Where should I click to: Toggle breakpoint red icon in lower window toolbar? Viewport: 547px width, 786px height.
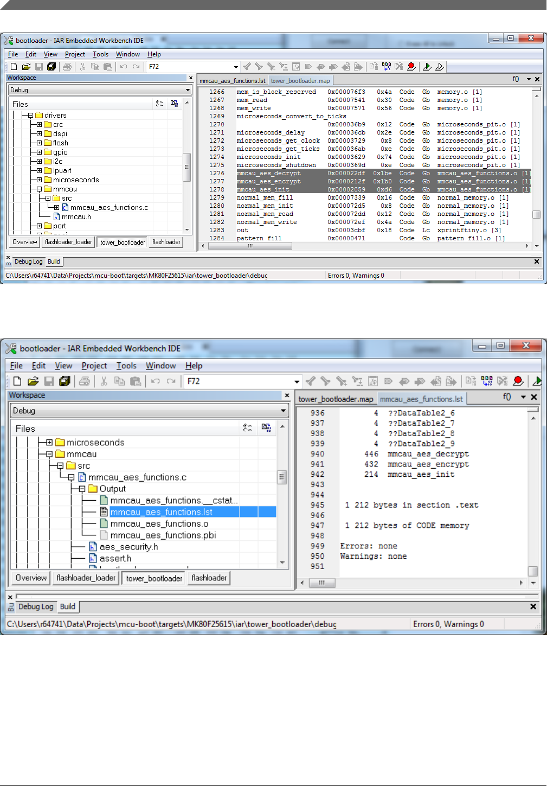tap(518, 381)
